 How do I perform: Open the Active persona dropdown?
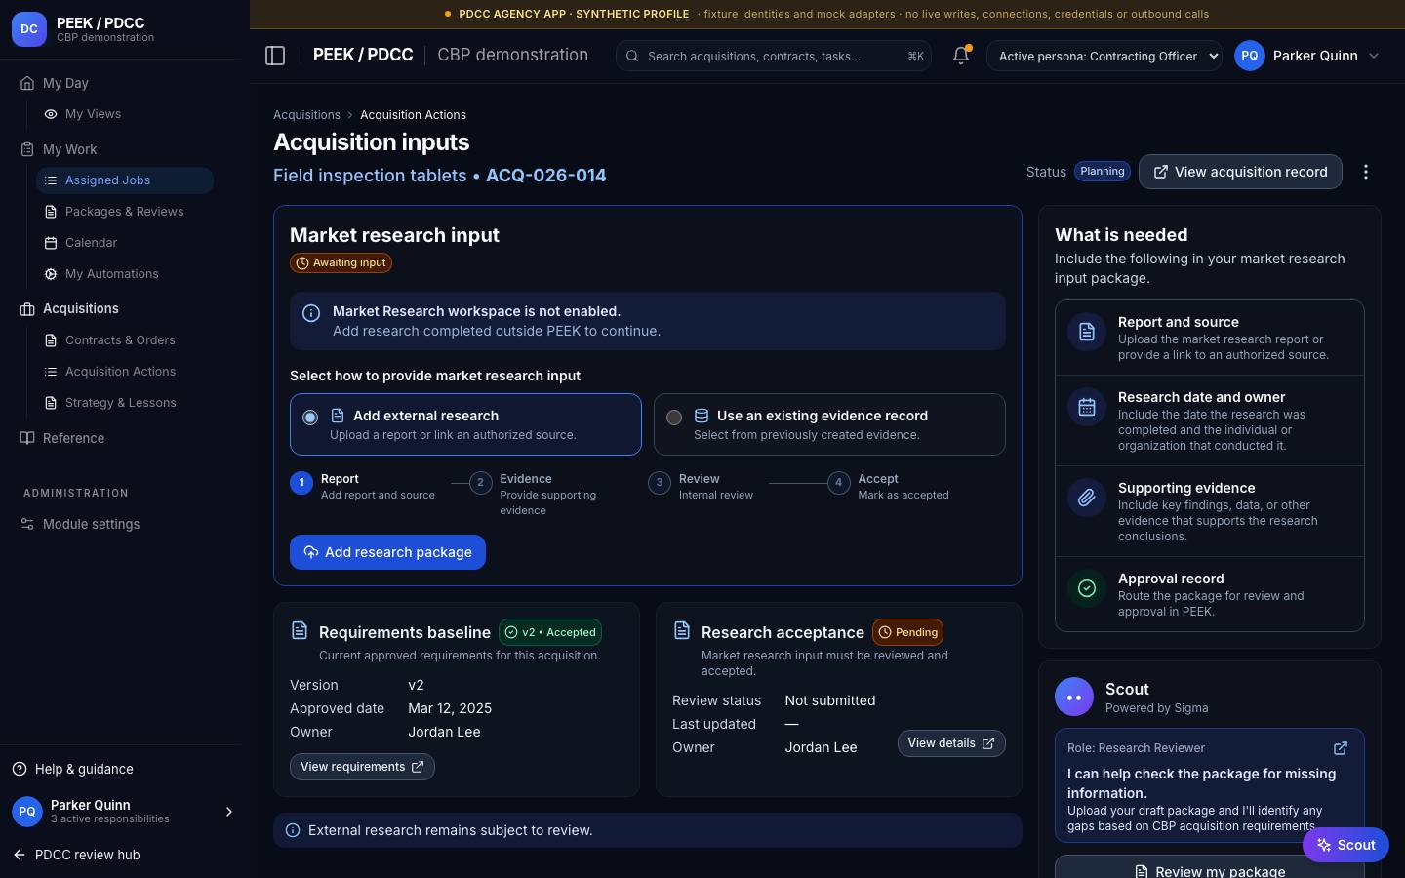pyautogui.click(x=1104, y=56)
